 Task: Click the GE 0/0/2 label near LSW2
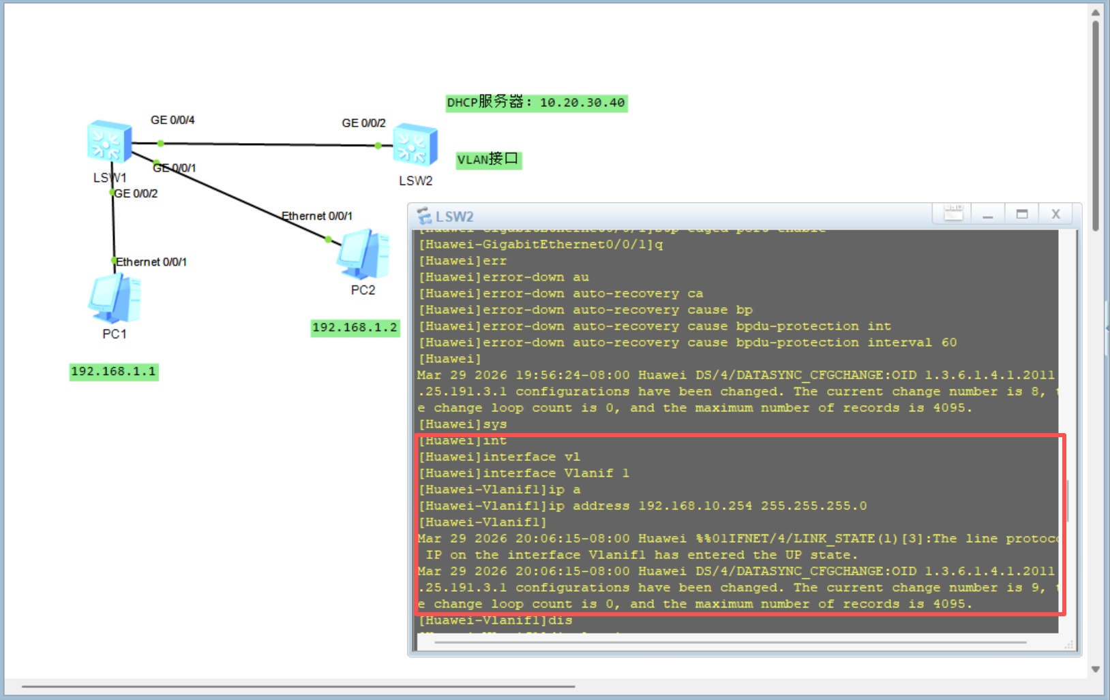point(363,123)
